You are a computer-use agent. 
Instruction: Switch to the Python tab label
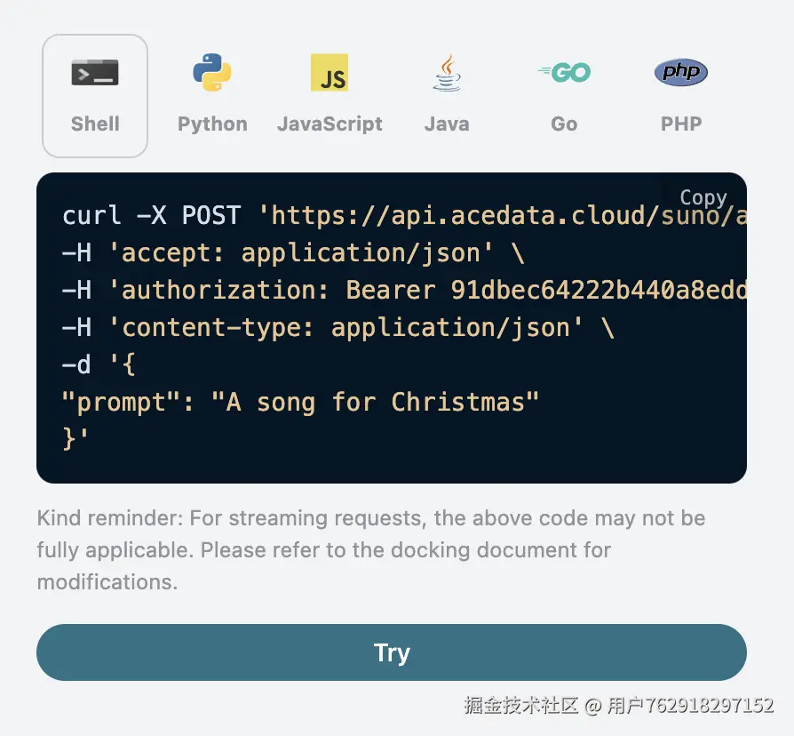click(212, 124)
